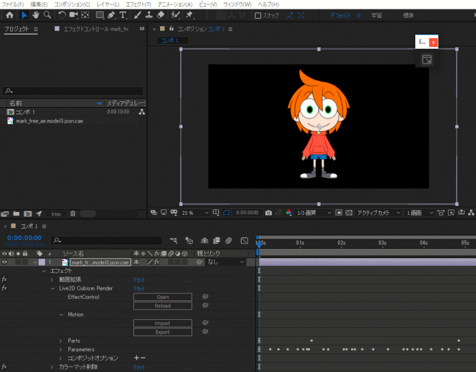Toggle mask and shape path visibility in viewer
This screenshot has width=476, height=372.
coord(227,213)
